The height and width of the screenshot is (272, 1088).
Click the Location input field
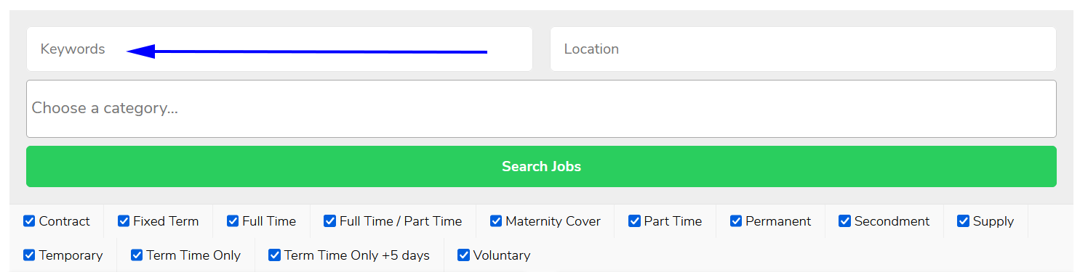(x=803, y=49)
